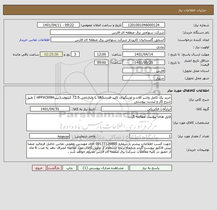This screenshot has width=217, height=210.
Task: Click price validity date 1401/05/25
Action: coord(144,62)
